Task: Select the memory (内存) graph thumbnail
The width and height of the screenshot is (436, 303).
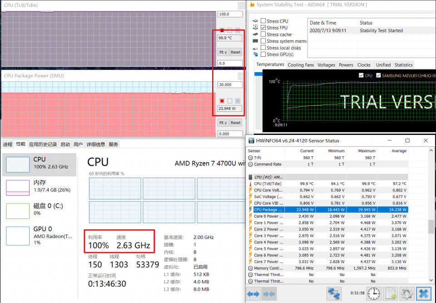Action: pos(18,187)
